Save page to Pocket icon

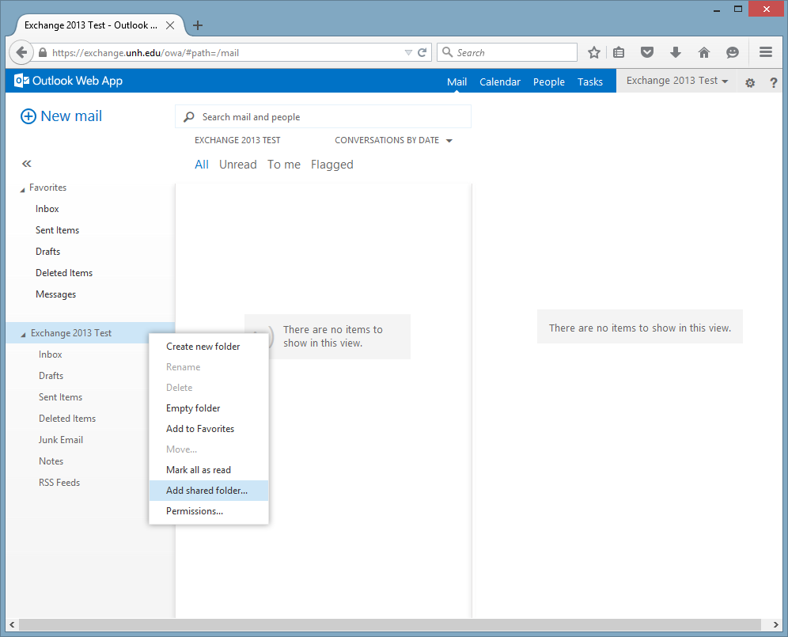[x=646, y=51]
